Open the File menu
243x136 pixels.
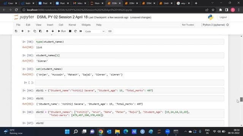point(18,25)
